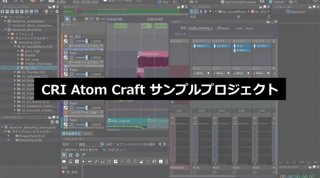This screenshot has height=178, width=320.
Task: Click the clock icon in timeline toolbar
Action: pyautogui.click(x=97, y=19)
